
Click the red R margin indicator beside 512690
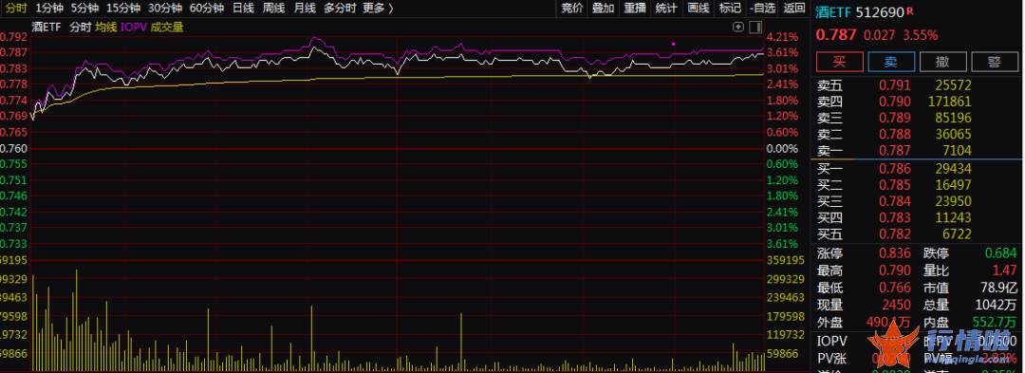tap(910, 11)
